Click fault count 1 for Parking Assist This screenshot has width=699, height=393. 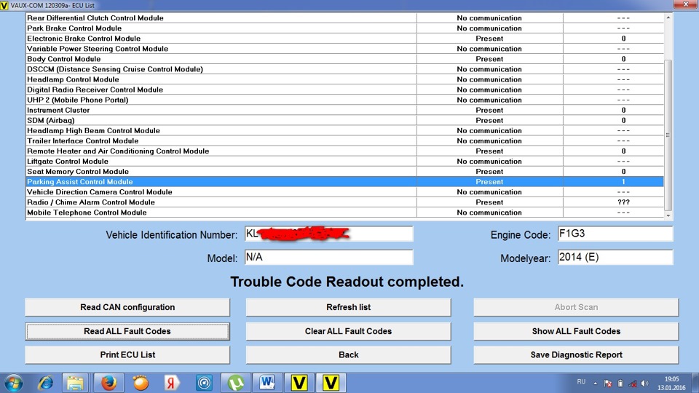(623, 182)
